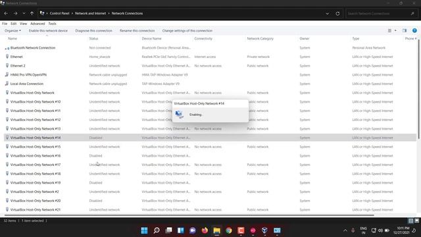
Task: Switch to details view in status bar
Action: click(410, 221)
